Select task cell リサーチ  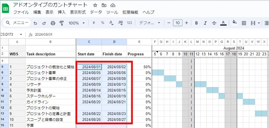coord(51,85)
